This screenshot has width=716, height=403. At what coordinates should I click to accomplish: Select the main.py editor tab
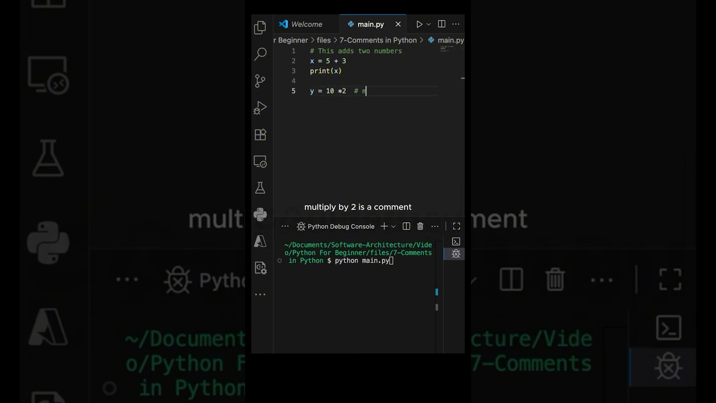coord(370,24)
